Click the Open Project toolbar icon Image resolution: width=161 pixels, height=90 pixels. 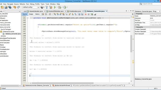point(6,7)
